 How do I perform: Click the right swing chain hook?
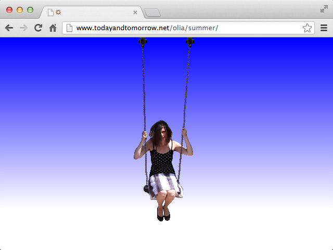click(190, 42)
